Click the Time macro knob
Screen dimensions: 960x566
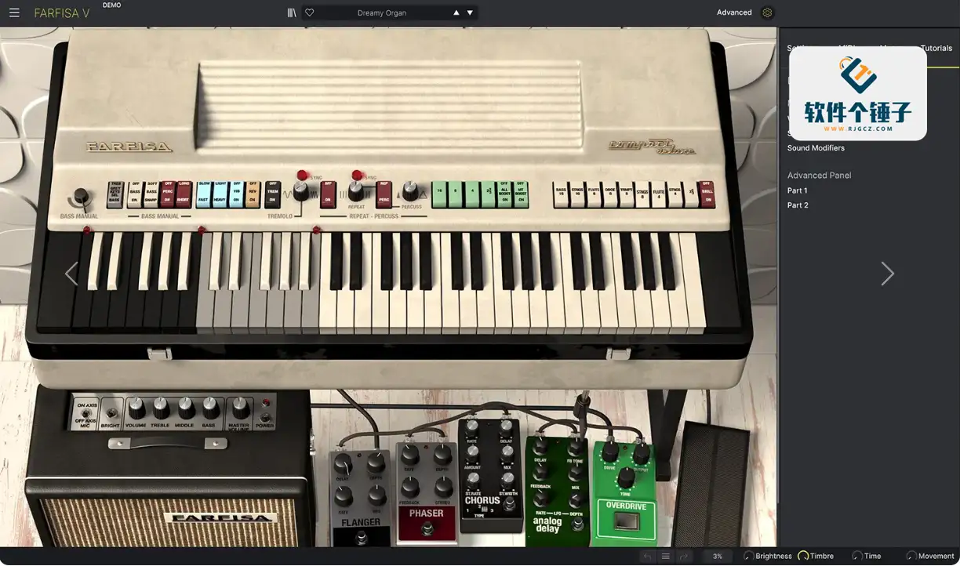tap(857, 557)
